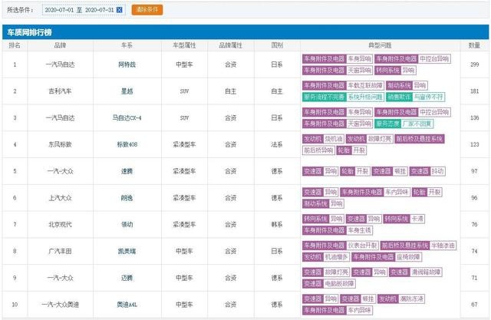Select the quantity 67 cell
The height and width of the screenshot is (320, 491).
pyautogui.click(x=474, y=305)
